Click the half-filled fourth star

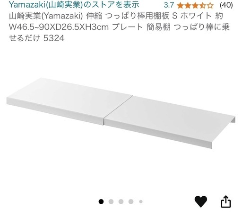[x=202, y=6]
